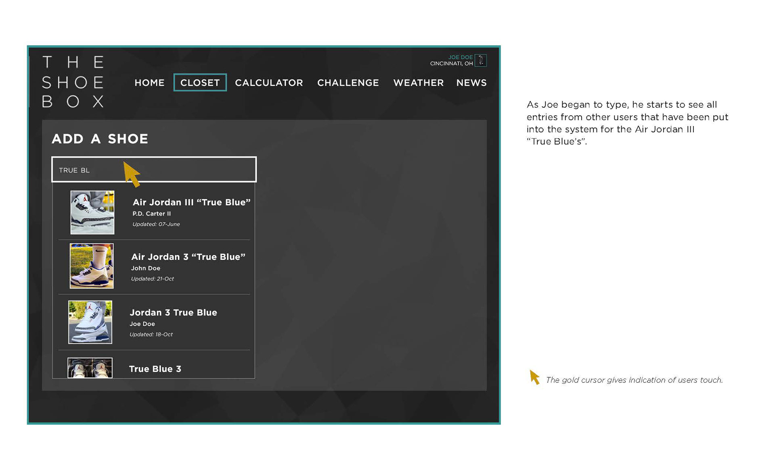The width and height of the screenshot is (775, 470).
Task: Select thumbnail for Air Jordan III by P.D. Carter II
Action: tap(92, 212)
